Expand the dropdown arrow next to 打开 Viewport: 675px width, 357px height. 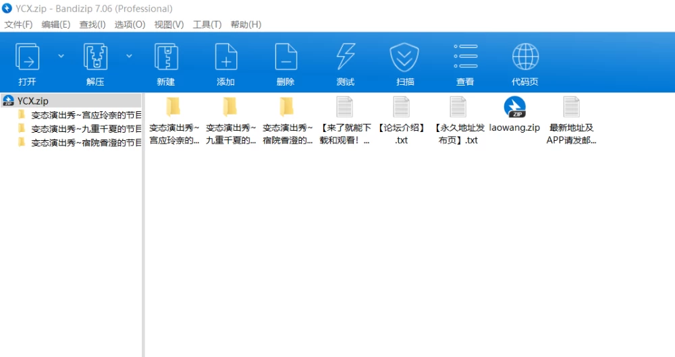coord(61,56)
